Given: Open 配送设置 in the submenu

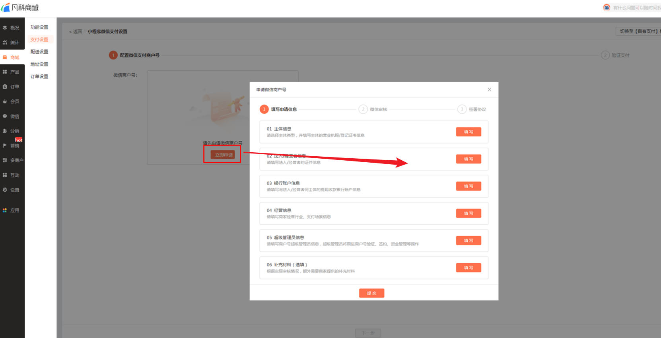Looking at the screenshot, I should 39,52.
